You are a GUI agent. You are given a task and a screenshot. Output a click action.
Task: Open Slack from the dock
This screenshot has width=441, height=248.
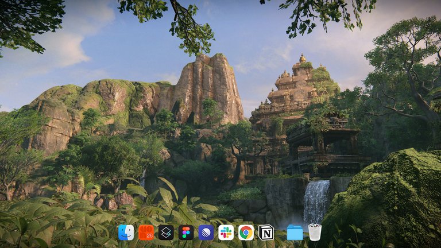click(x=226, y=232)
